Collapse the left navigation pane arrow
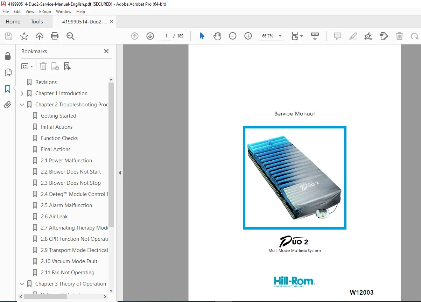Viewport: 421px width, 302px height. pyautogui.click(x=119, y=173)
